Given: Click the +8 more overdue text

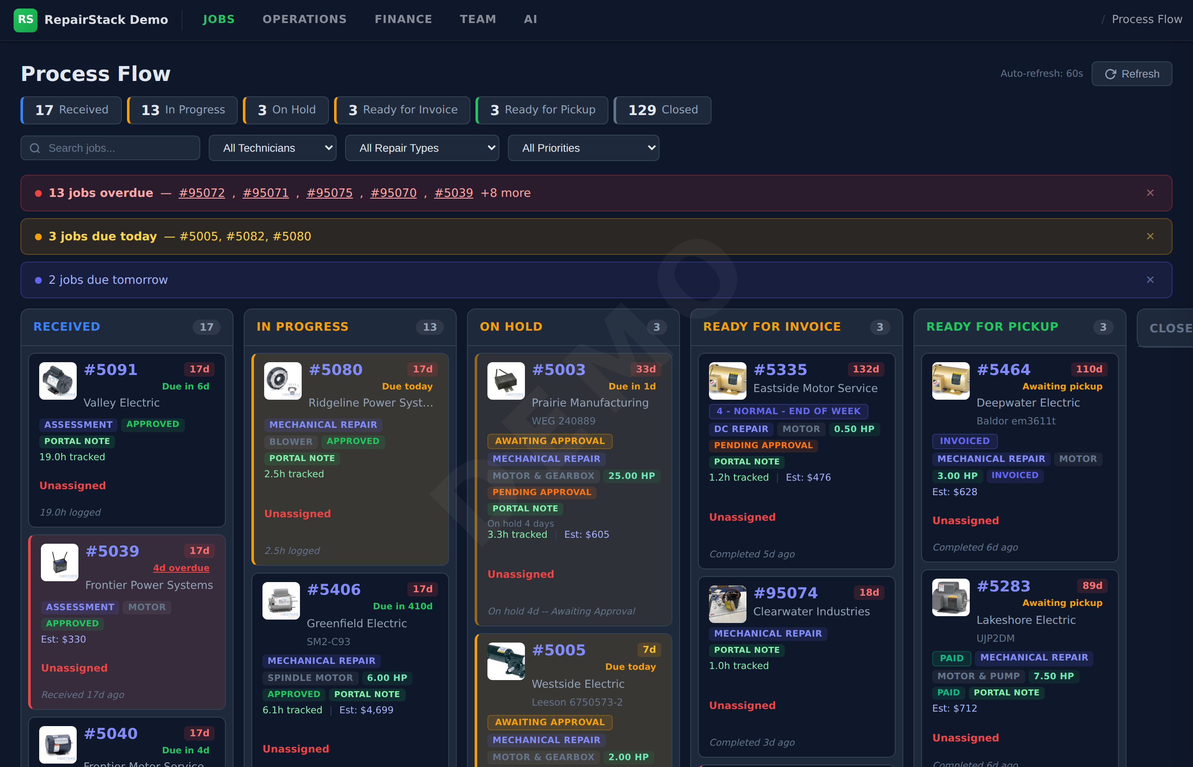Looking at the screenshot, I should [x=505, y=193].
